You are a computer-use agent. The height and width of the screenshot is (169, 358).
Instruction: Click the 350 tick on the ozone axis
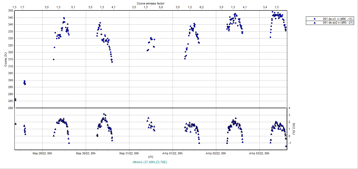coord(10,11)
